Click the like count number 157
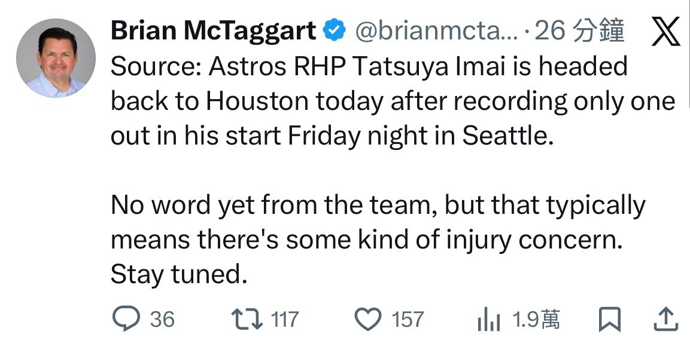This screenshot has height=356, width=690. click(408, 320)
